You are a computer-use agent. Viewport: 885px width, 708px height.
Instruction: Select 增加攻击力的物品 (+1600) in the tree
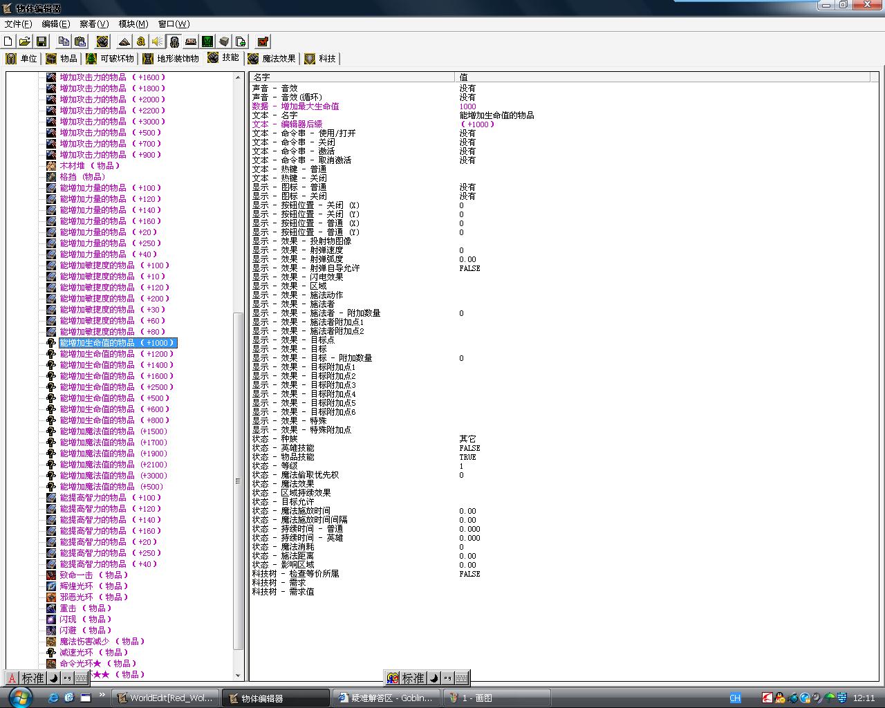coord(113,77)
